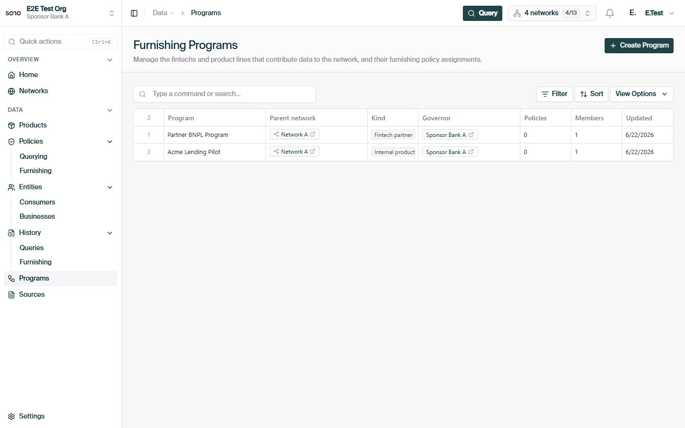Click the Entities people icon
The width and height of the screenshot is (685, 428).
pyautogui.click(x=11, y=187)
